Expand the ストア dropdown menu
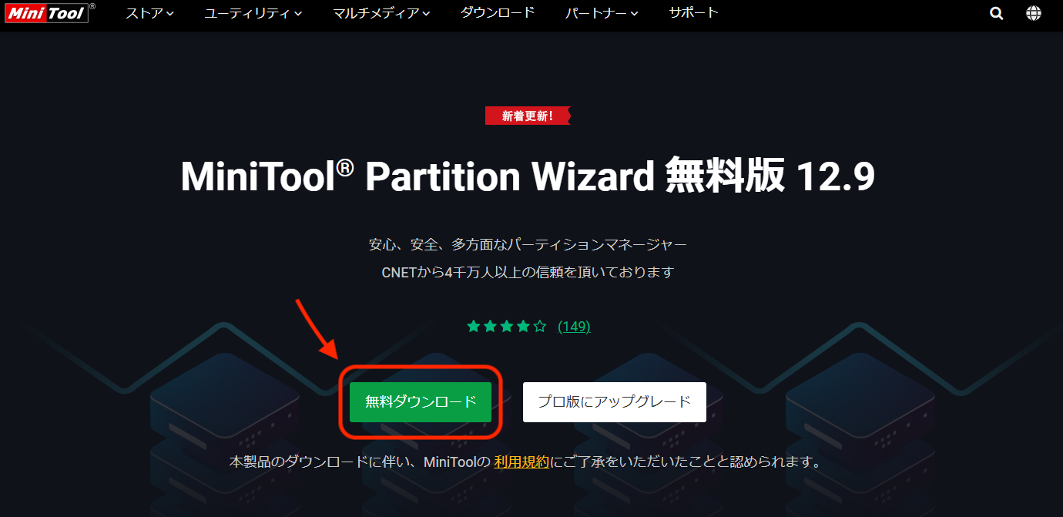 coord(149,12)
